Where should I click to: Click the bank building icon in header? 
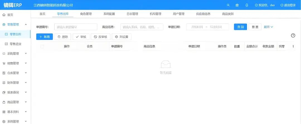(x=237, y=5)
